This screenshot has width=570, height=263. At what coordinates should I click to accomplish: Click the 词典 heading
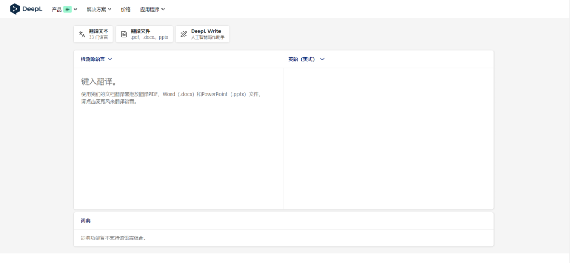(x=86, y=221)
